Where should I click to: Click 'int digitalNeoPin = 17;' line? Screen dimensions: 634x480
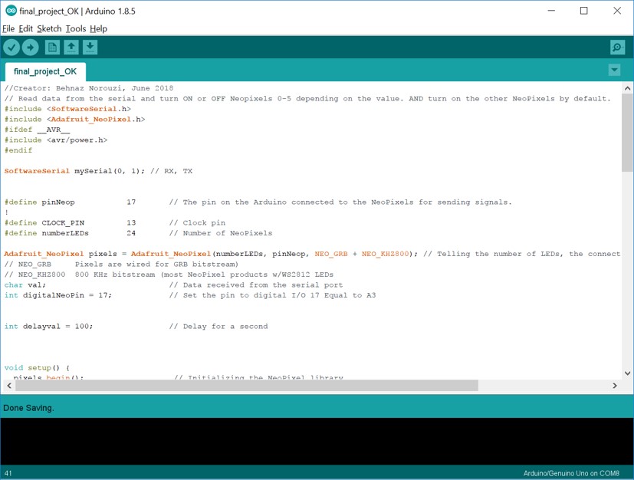(x=57, y=295)
